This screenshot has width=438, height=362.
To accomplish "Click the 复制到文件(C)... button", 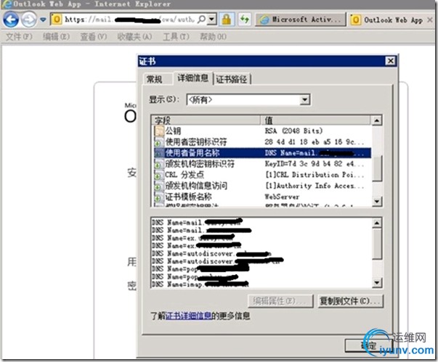I will [350, 301].
